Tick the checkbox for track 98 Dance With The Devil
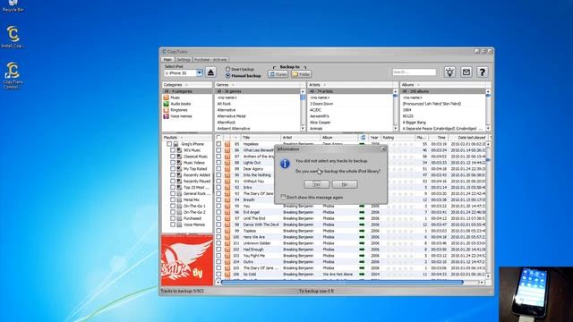The width and height of the screenshot is (573, 322). 218,225
